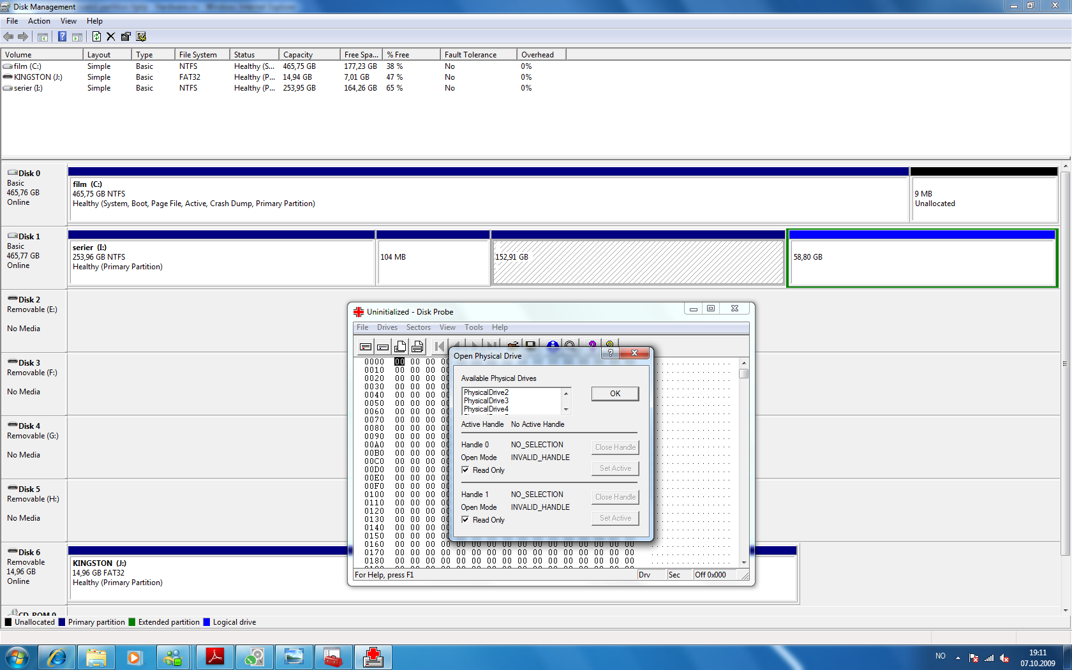
Task: Select the 9 MB Unallocated region on Disk 0
Action: (x=984, y=195)
